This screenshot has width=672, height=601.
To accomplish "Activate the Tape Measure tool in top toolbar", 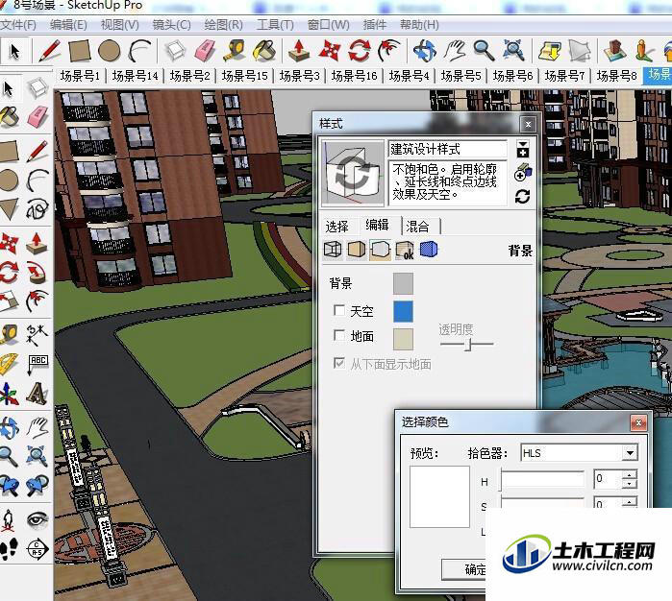I will [x=235, y=51].
